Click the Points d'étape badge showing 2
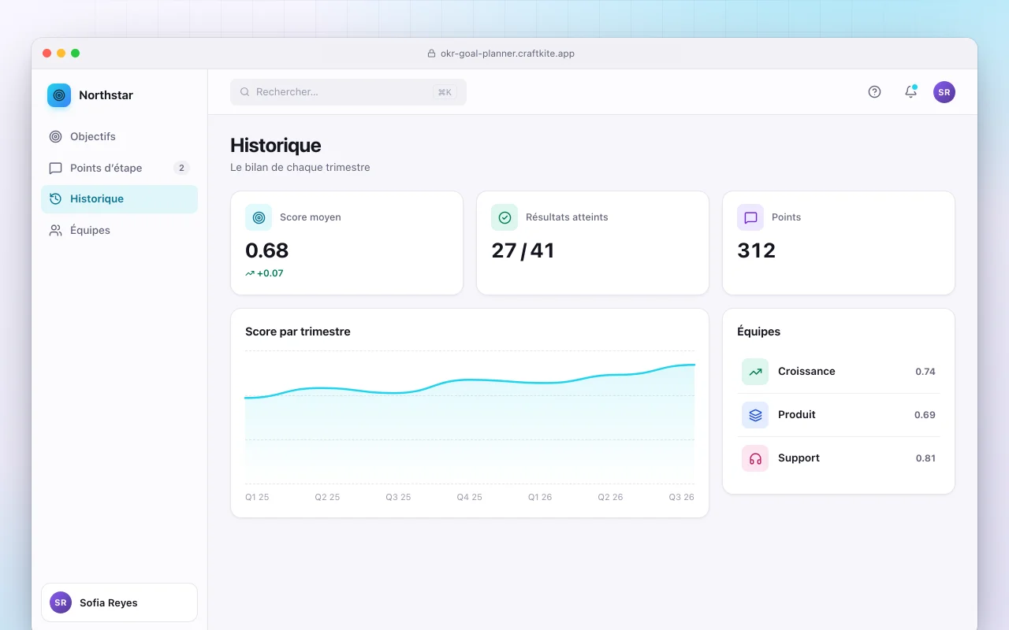Screen dimensions: 1009x630 (x=181, y=168)
